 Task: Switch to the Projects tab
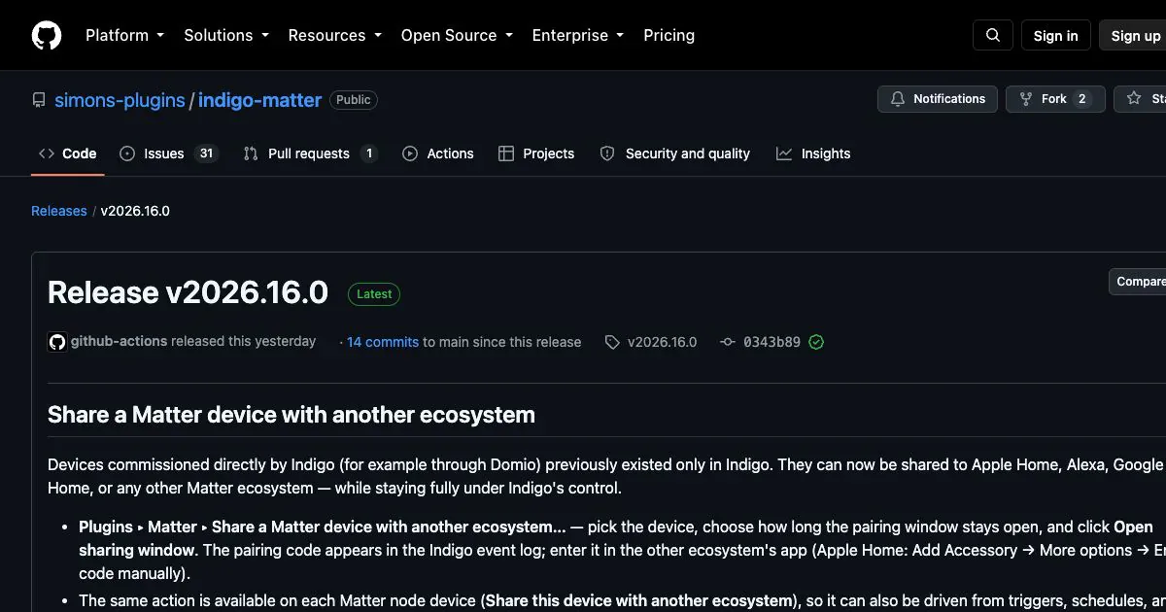click(536, 153)
